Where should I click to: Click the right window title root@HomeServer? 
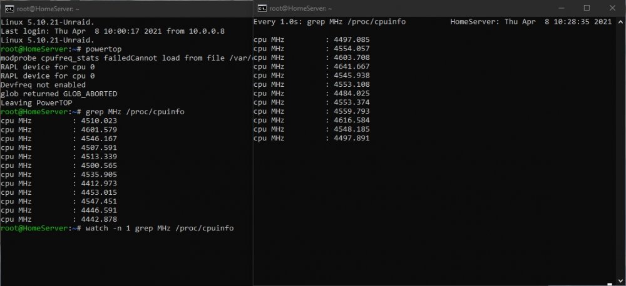click(x=300, y=8)
